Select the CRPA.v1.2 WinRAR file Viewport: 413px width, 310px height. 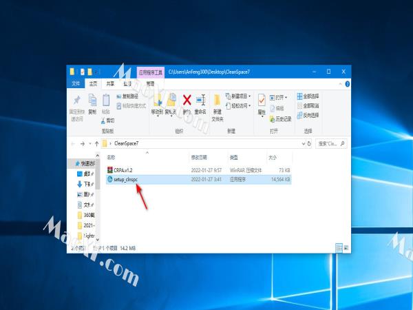(199, 170)
